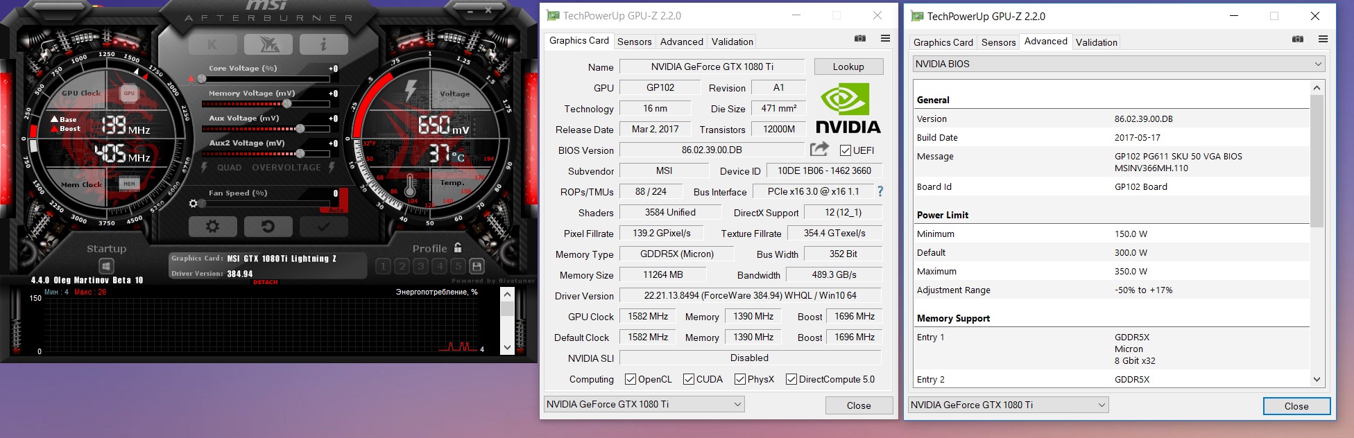Image resolution: width=1354 pixels, height=438 pixels.
Task: Open hamburger menu in Graphics Card GPU-Z window
Action: click(885, 39)
